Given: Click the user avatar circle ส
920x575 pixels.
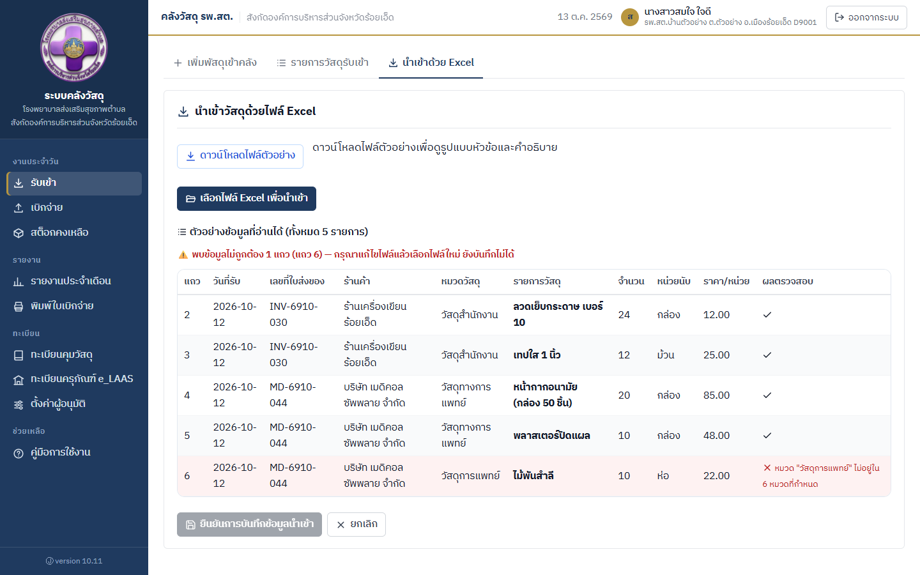Looking at the screenshot, I should [x=630, y=17].
